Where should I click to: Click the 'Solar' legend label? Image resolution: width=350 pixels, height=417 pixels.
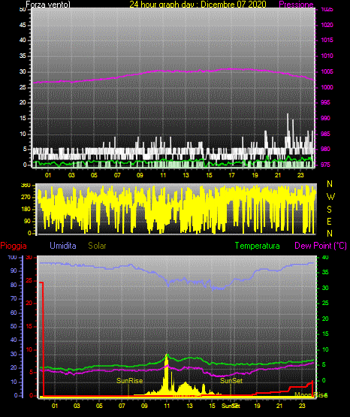tap(98, 246)
